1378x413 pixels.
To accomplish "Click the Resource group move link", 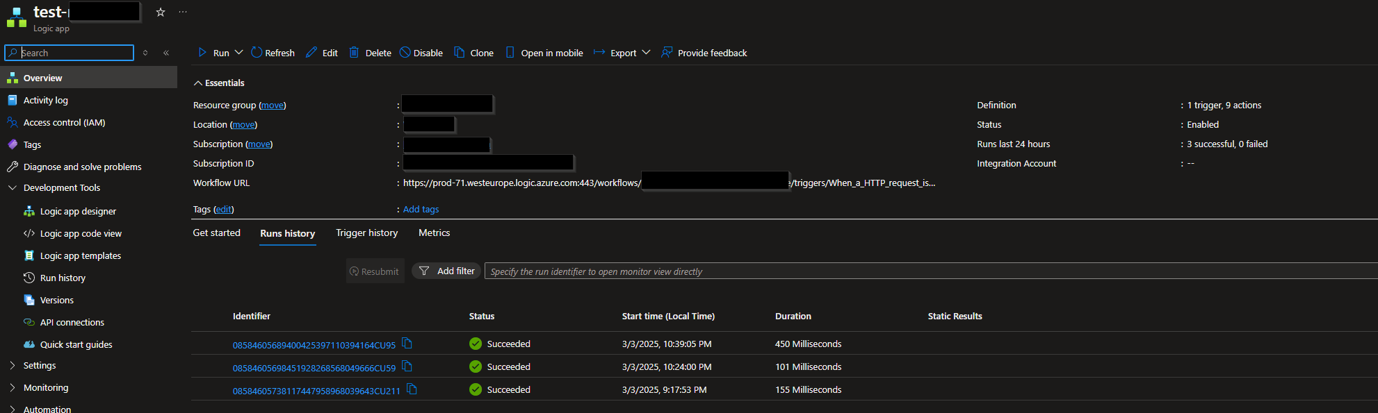I will coord(273,106).
